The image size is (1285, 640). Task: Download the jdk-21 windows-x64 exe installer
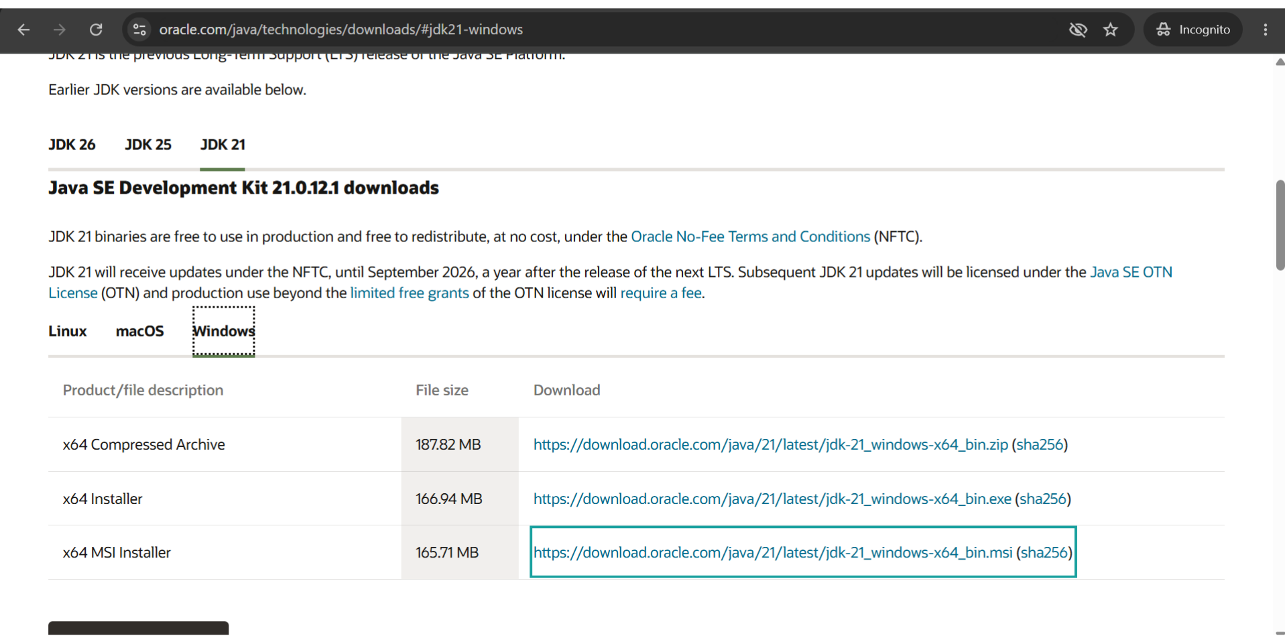(772, 499)
